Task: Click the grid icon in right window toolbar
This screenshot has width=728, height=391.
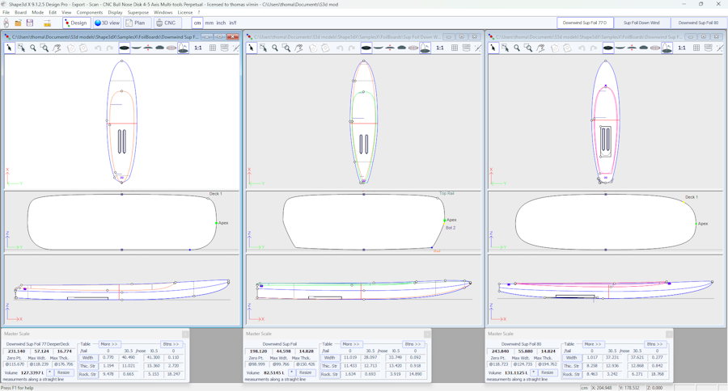Action: [696, 48]
